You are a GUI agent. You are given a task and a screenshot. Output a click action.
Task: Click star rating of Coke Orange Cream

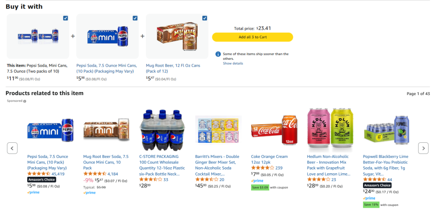(262, 168)
